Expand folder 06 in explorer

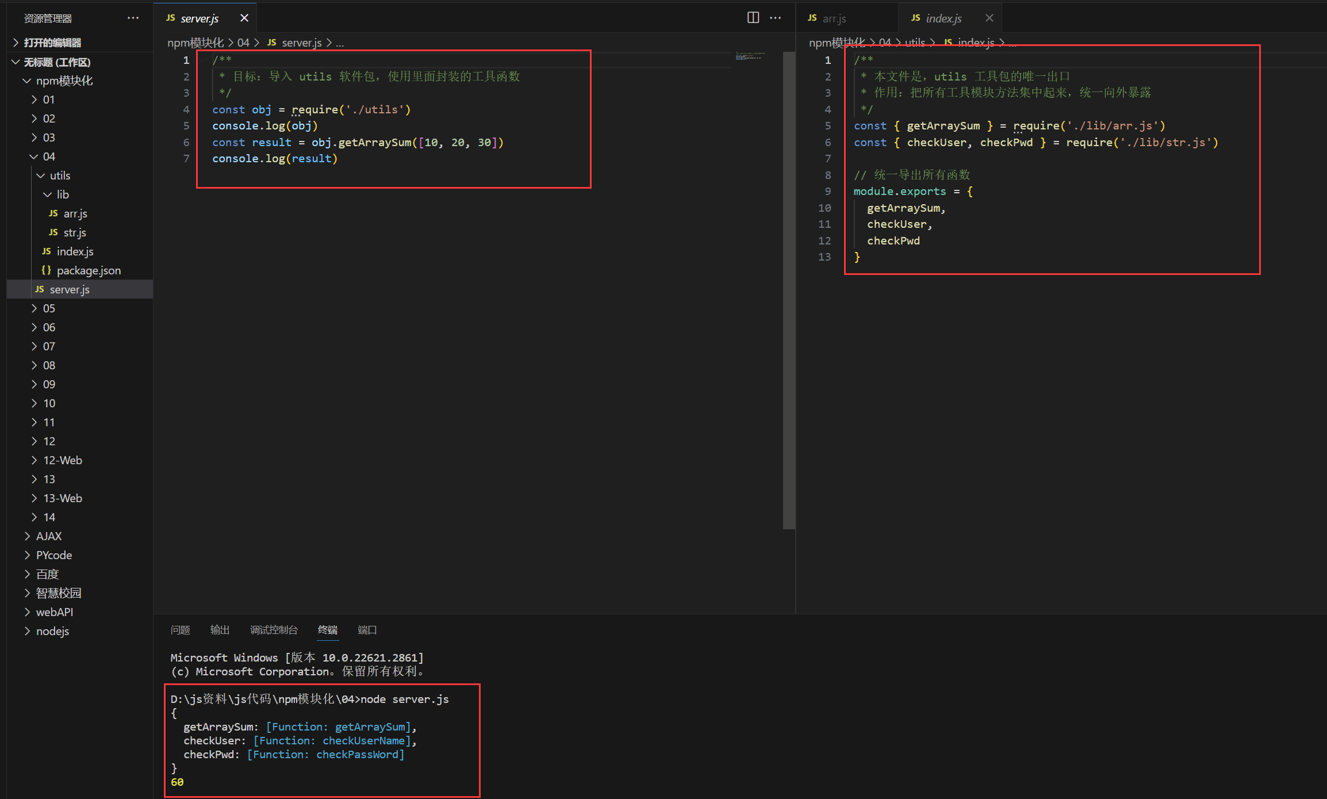point(80,327)
